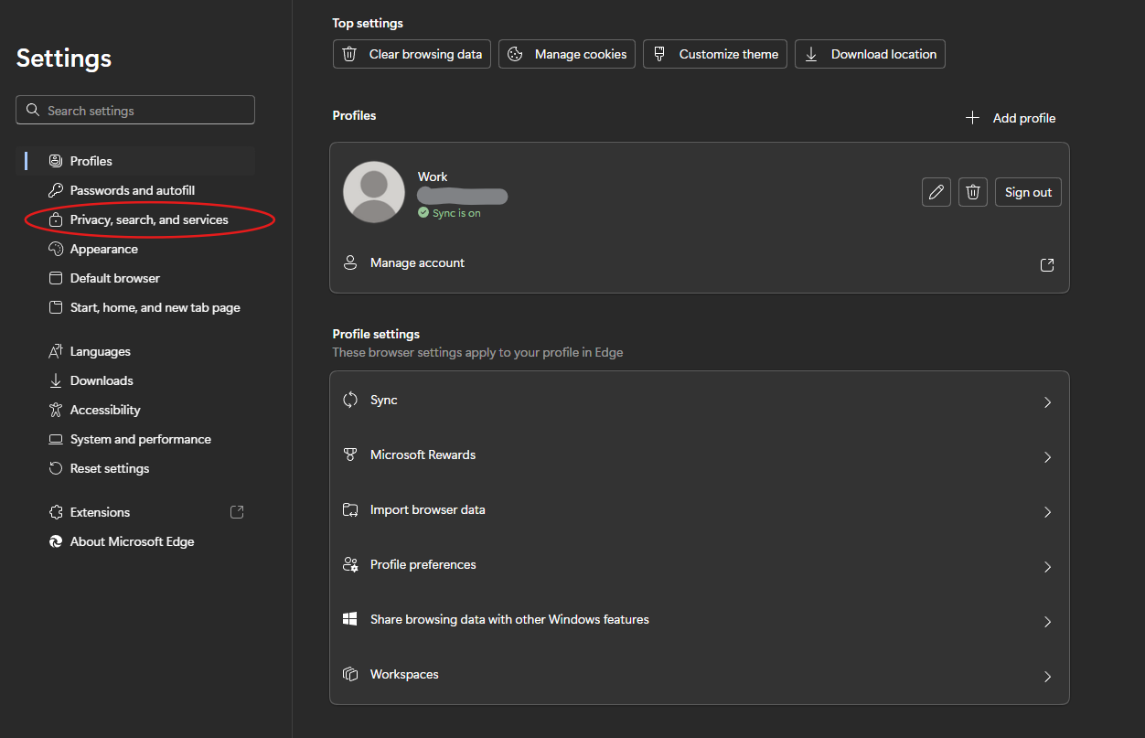Screen dimensions: 1145x738
Task: Click the green Sync is on checkmark icon
Action: (423, 212)
